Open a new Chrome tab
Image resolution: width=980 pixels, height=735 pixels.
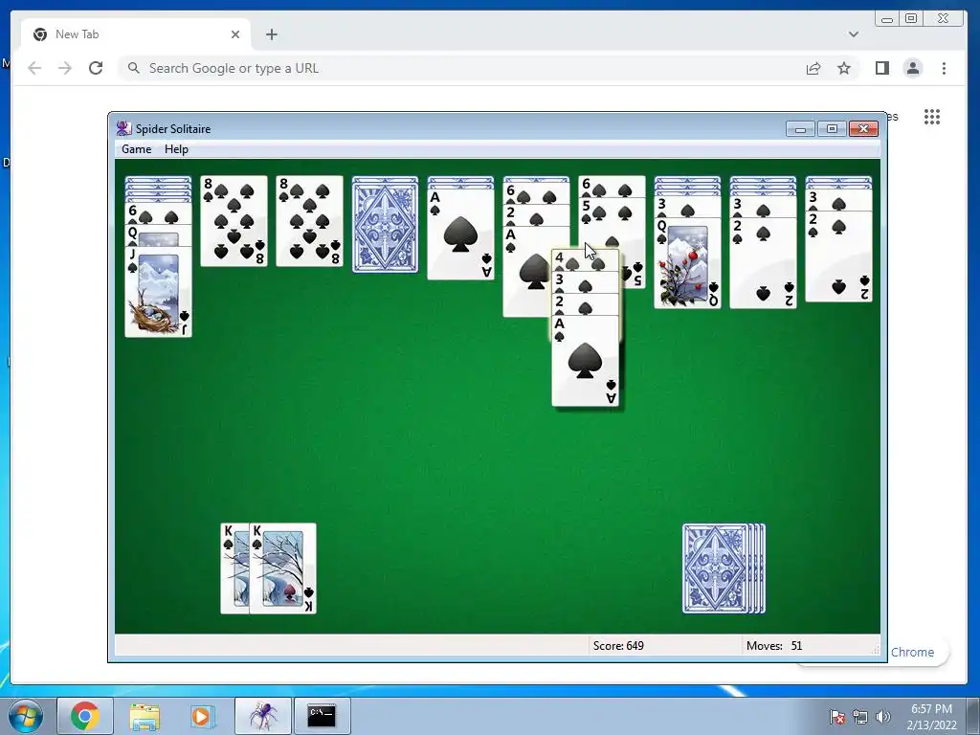pos(271,34)
